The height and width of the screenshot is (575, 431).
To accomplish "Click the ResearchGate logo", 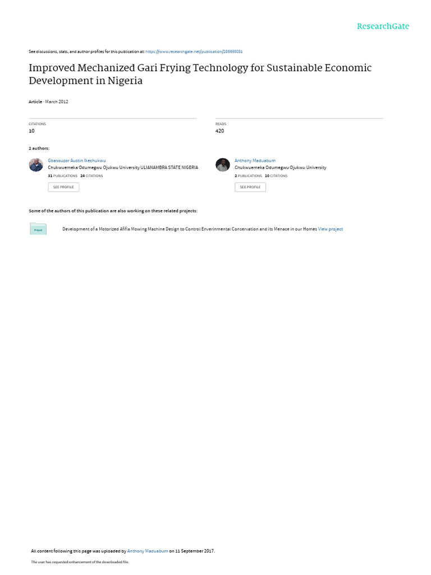I will click(383, 26).
